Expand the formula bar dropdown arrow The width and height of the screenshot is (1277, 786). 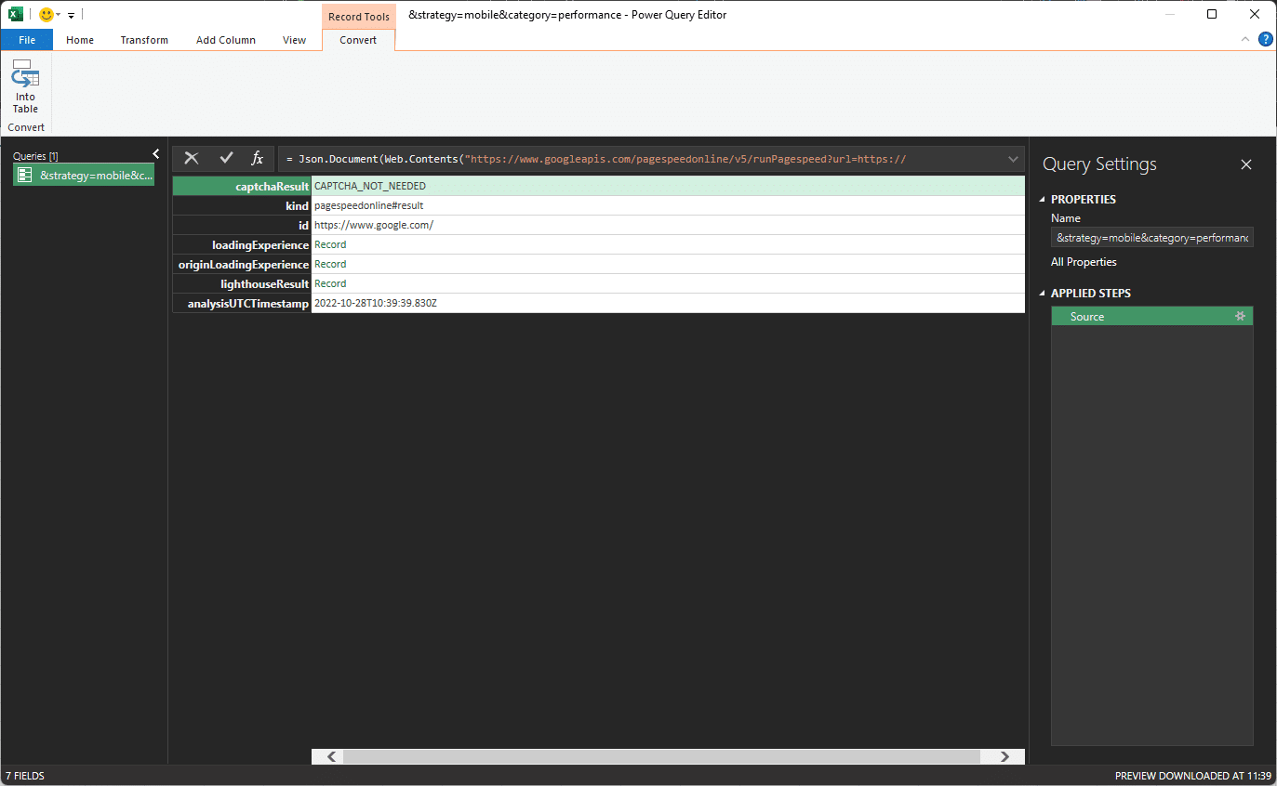(1013, 158)
